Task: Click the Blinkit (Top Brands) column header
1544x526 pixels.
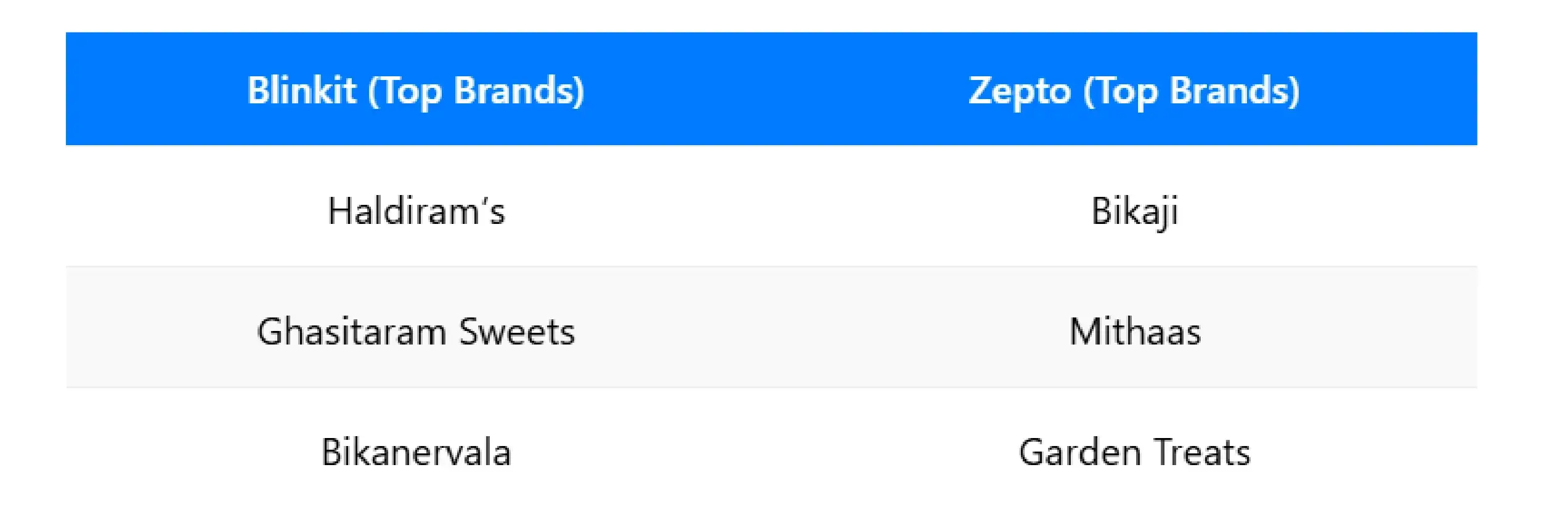Action: coord(416,90)
